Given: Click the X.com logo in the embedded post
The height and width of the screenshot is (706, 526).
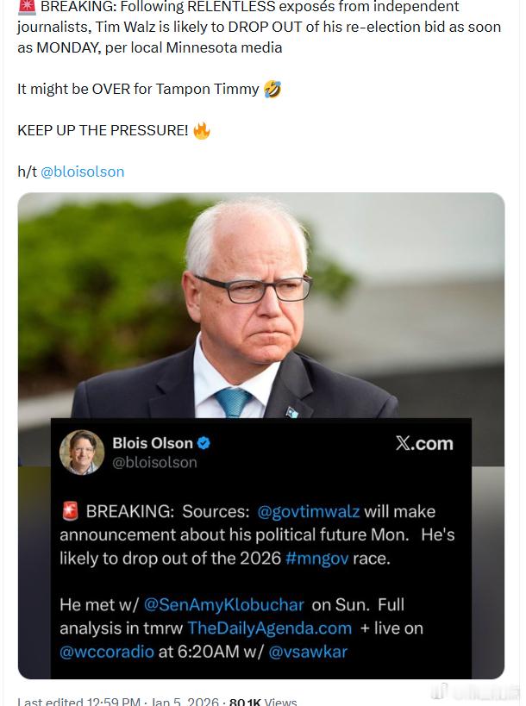Looking at the screenshot, I should [423, 443].
